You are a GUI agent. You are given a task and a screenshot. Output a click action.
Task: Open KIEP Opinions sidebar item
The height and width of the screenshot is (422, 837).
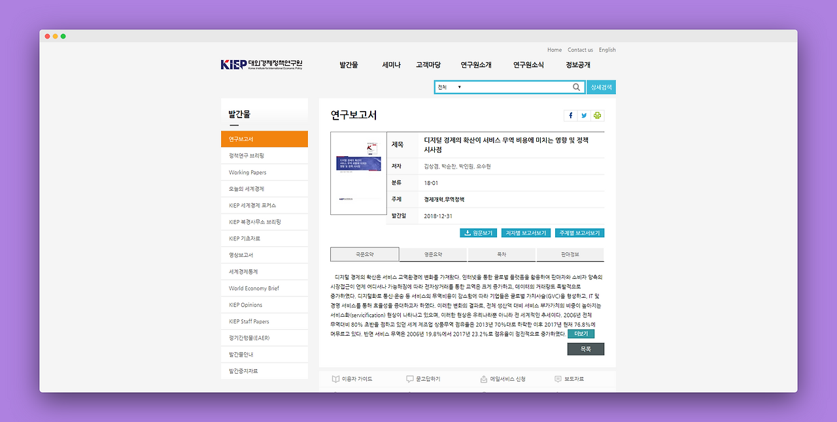264,304
